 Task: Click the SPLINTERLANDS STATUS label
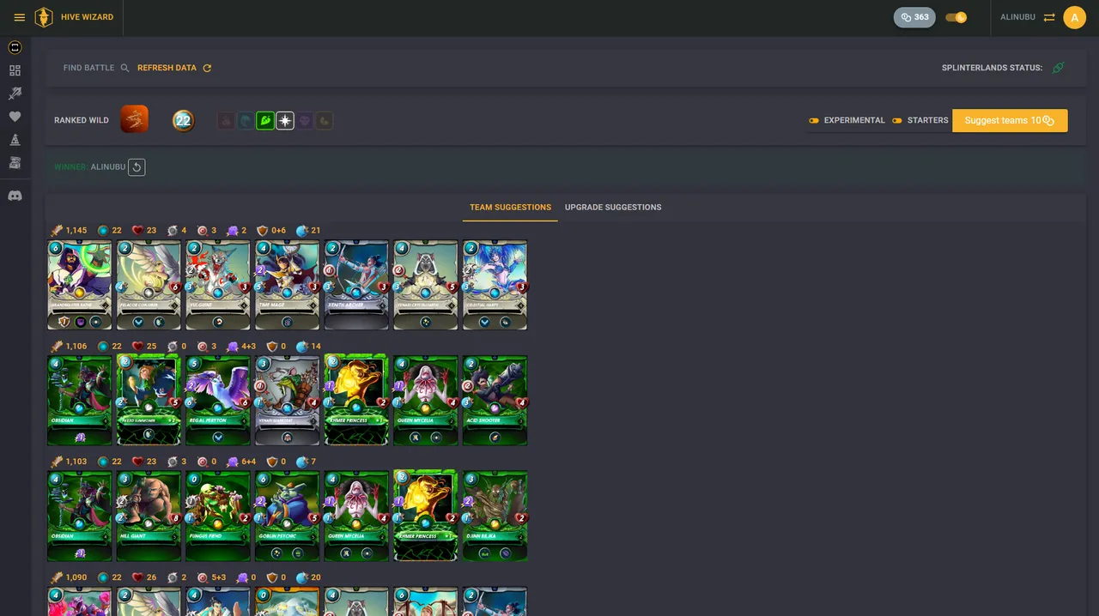click(992, 68)
